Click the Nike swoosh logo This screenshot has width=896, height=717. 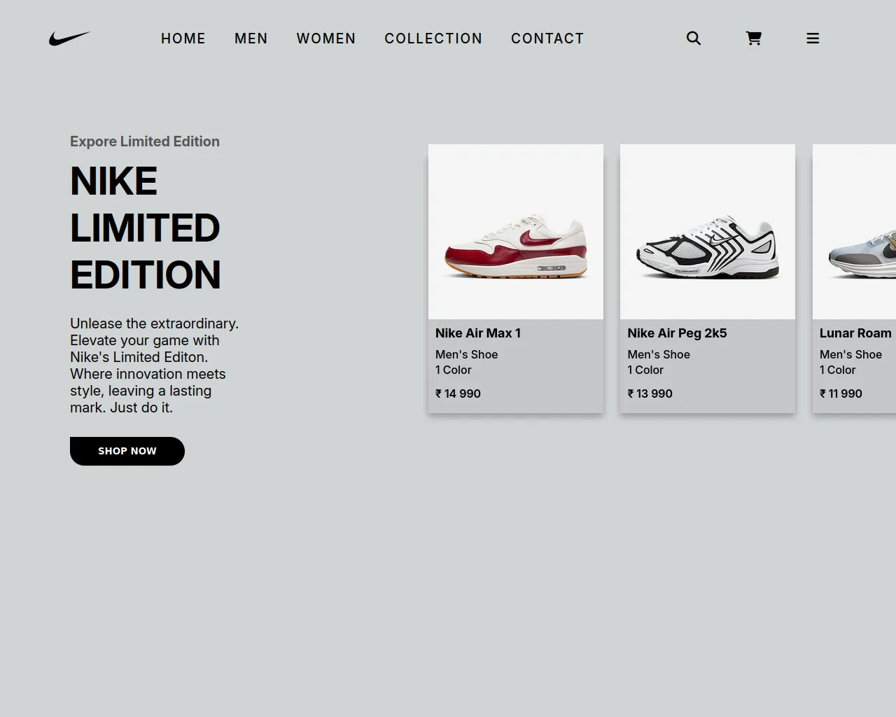coord(69,39)
